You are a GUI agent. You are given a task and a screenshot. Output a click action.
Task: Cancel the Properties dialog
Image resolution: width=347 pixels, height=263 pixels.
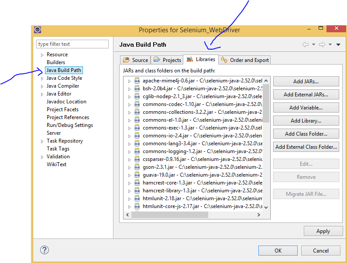point(321,250)
